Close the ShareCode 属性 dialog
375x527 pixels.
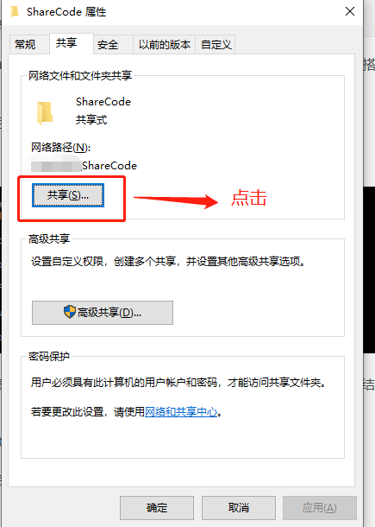point(350,11)
